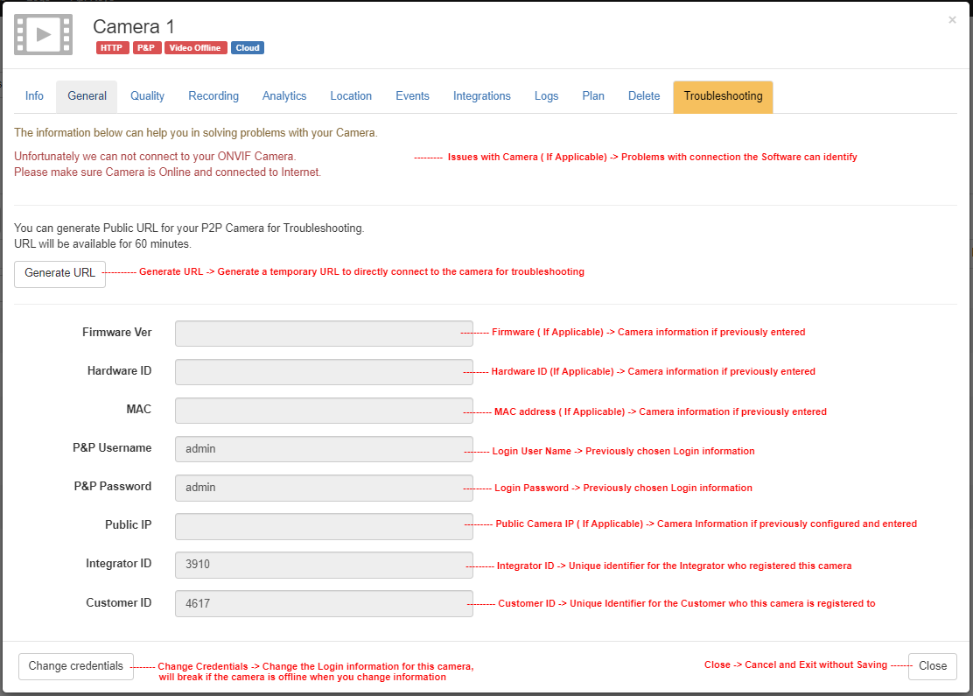Click the Generate URL button
This screenshot has height=696, width=973.
(x=59, y=274)
